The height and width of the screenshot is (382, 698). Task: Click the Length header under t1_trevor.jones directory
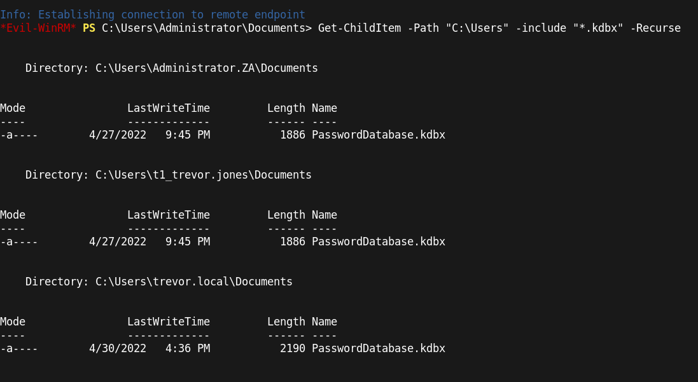286,215
